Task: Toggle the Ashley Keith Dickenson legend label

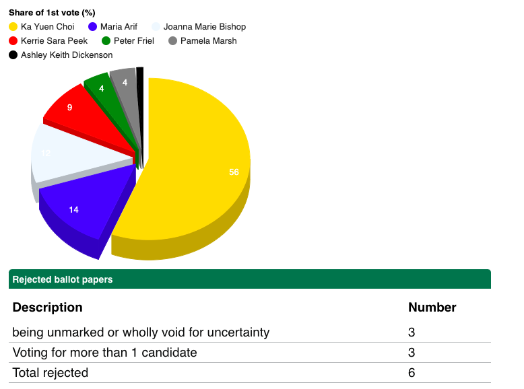Action: (67, 55)
